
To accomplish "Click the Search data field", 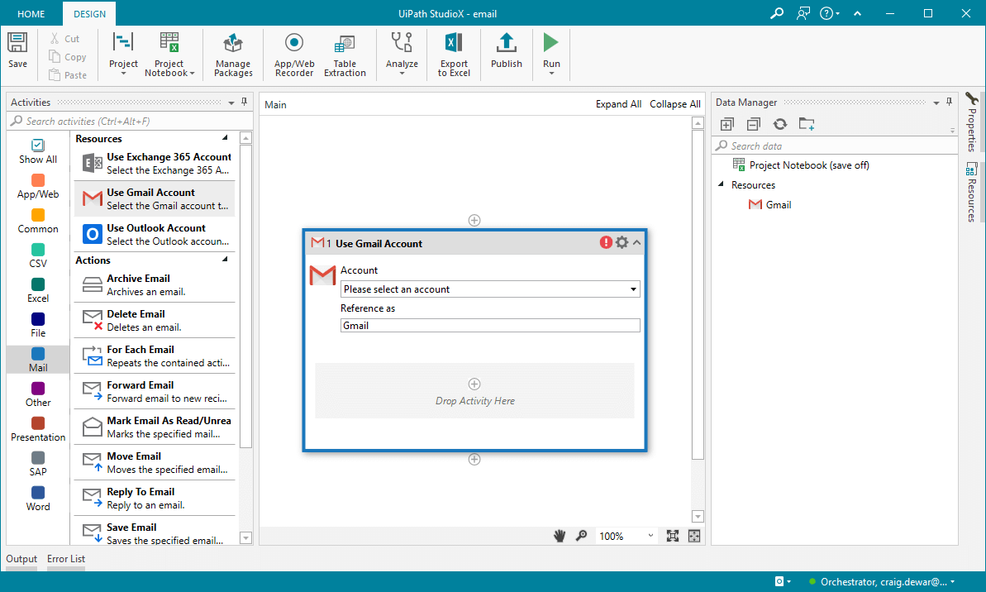I will coord(835,146).
